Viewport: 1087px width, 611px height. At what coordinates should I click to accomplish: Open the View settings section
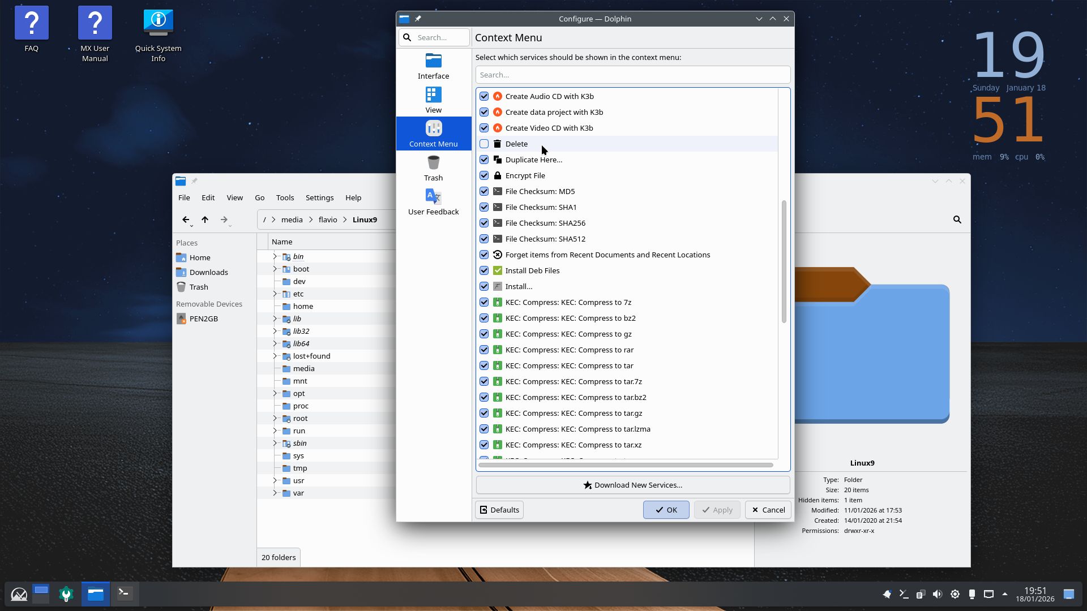click(433, 100)
